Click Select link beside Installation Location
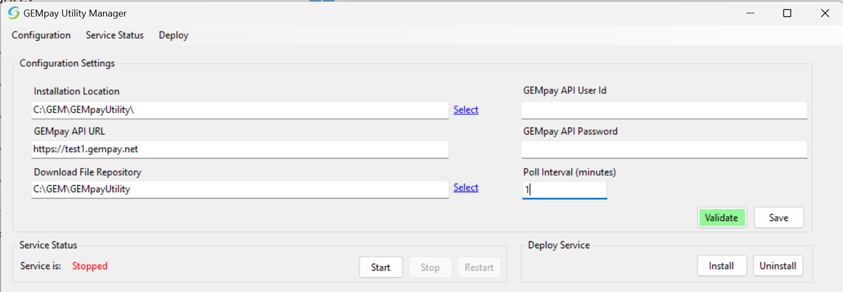This screenshot has width=843, height=292. click(466, 110)
